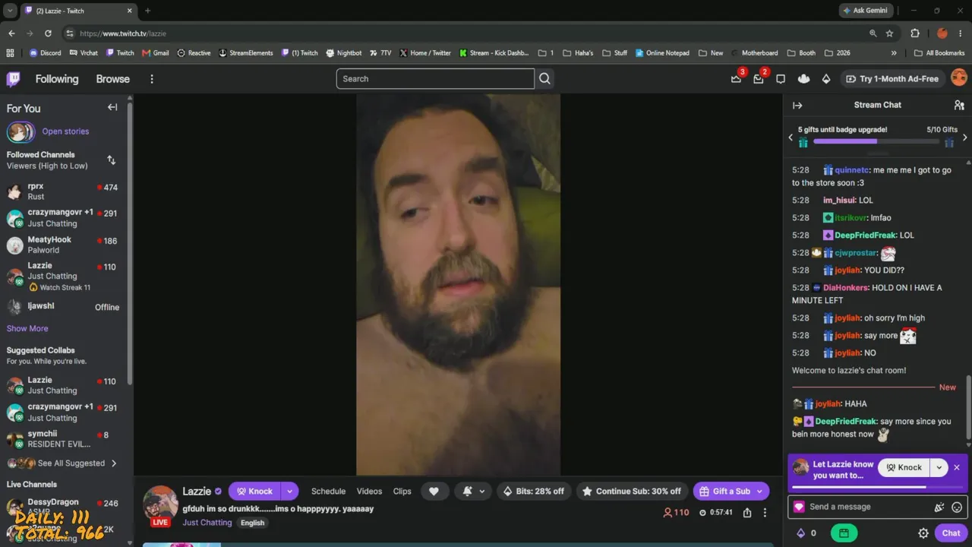Open the Schedule tab
The width and height of the screenshot is (972, 547).
coord(328,492)
